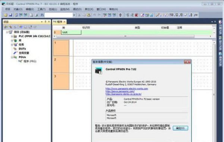224x142 pixels.
Task: Click the first icon in project panel toolbar
Action: [x=6, y=27]
